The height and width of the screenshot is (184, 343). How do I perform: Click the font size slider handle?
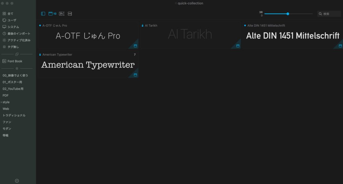click(288, 14)
